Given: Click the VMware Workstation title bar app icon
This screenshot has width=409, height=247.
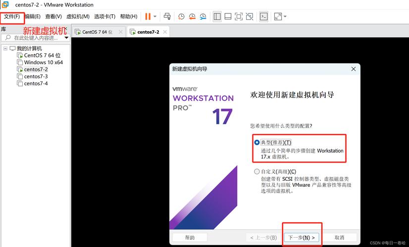Looking at the screenshot, I should click(x=5, y=4).
